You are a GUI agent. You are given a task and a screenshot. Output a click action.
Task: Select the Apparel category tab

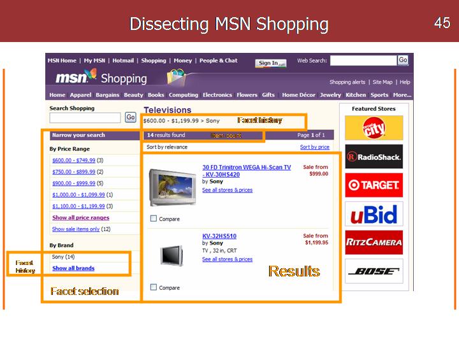(80, 95)
